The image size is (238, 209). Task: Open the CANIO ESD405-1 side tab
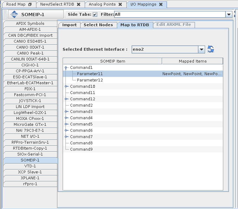tap(30, 41)
